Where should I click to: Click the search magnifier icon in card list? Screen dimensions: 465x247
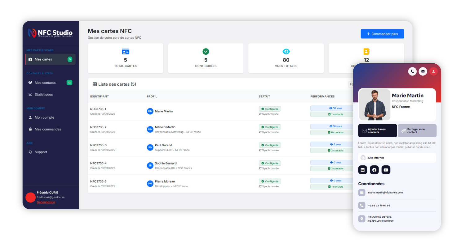pos(351,84)
